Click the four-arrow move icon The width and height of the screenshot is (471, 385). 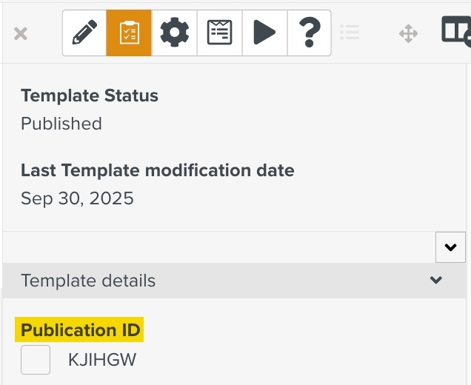pos(408,33)
